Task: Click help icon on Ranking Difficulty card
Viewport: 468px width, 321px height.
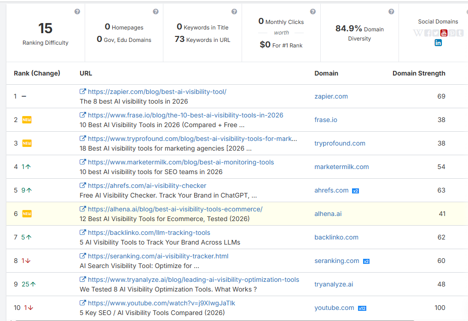Action: point(77,12)
